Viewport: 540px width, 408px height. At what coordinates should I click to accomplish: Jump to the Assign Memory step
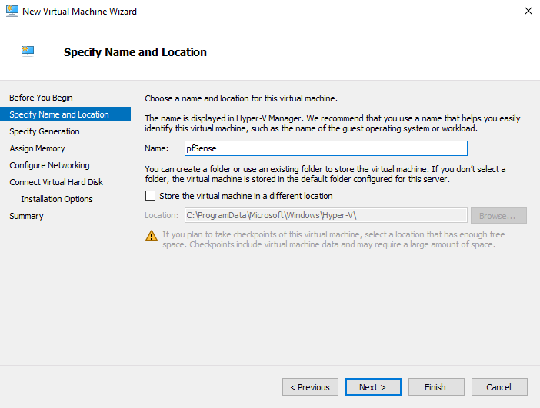(37, 148)
